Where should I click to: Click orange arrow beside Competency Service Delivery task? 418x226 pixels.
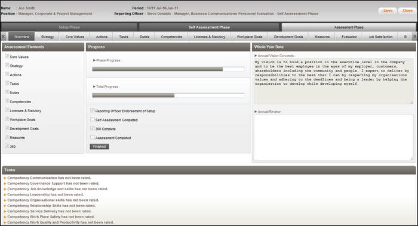[x=5, y=211]
